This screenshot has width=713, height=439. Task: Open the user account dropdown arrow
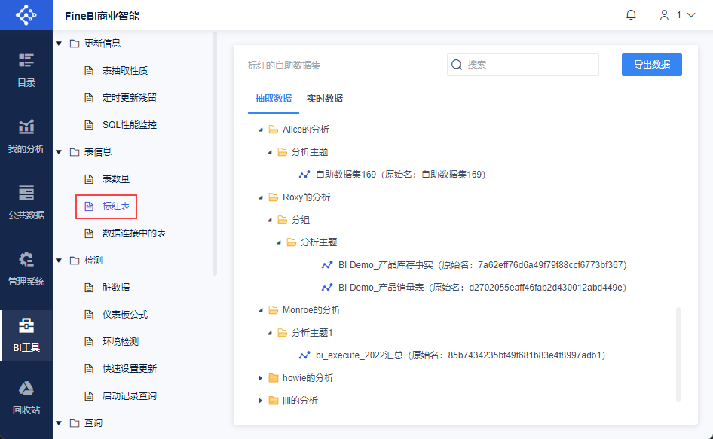pos(691,15)
